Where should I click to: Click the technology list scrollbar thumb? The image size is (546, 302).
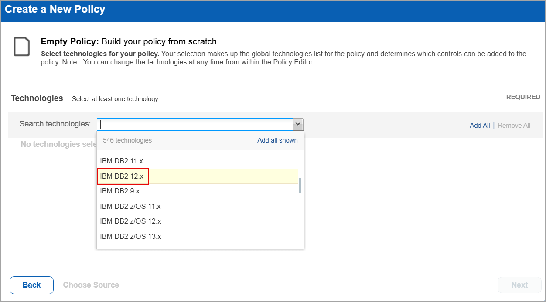pyautogui.click(x=300, y=186)
